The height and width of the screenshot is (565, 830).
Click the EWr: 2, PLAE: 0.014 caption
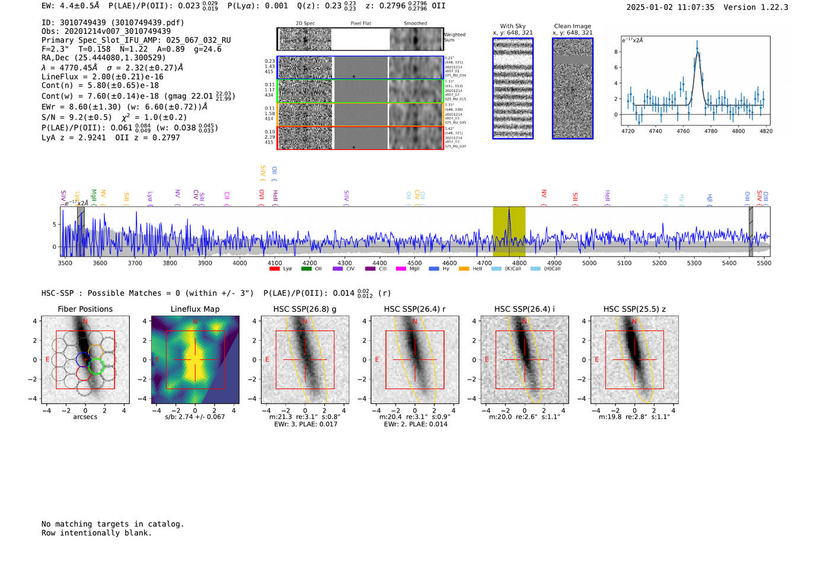coord(415,424)
